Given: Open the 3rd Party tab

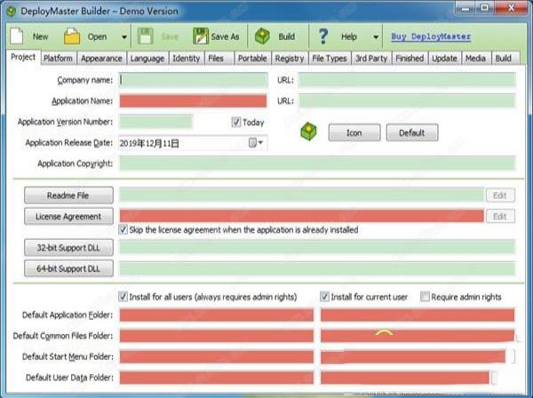Looking at the screenshot, I should (371, 59).
